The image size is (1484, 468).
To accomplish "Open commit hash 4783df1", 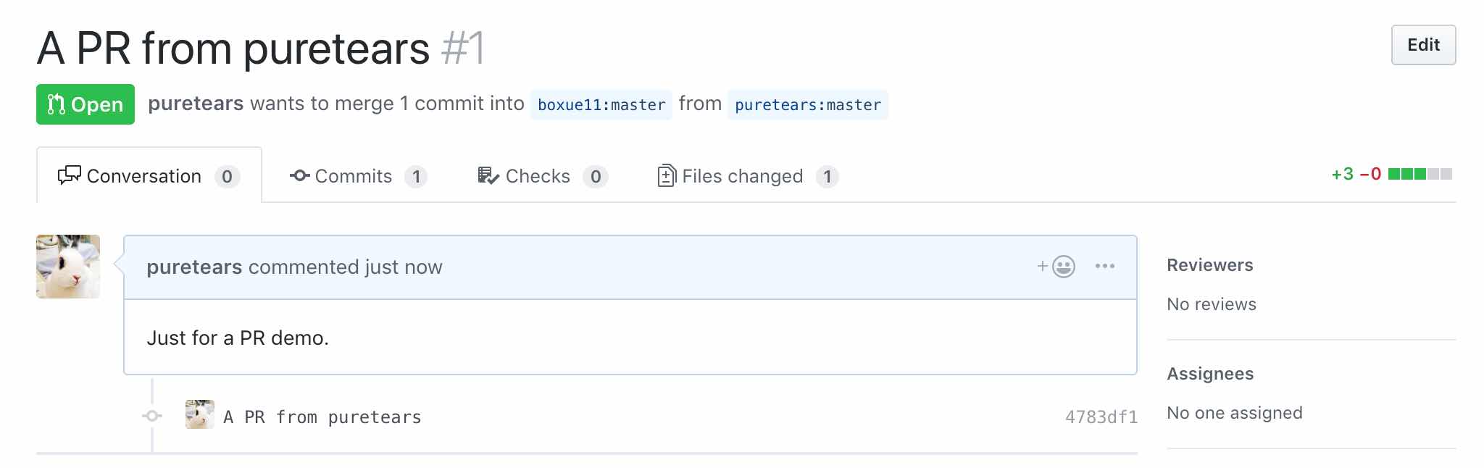I will [1101, 417].
